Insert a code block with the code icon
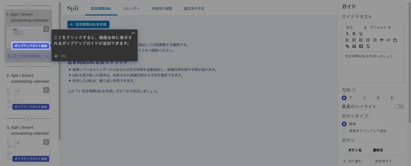This screenshot has height=166, width=411. (x=388, y=40)
